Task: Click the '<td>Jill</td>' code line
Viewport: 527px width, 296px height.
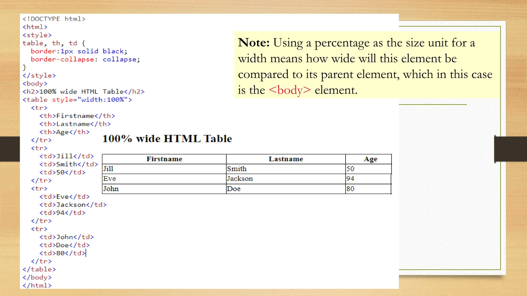Action: (x=67, y=156)
